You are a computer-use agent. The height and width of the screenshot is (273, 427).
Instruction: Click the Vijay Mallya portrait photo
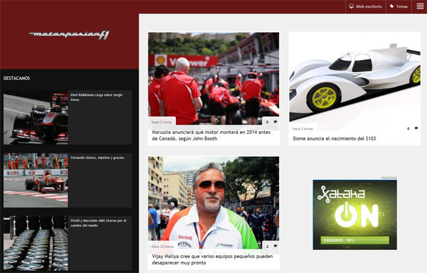coord(213,200)
